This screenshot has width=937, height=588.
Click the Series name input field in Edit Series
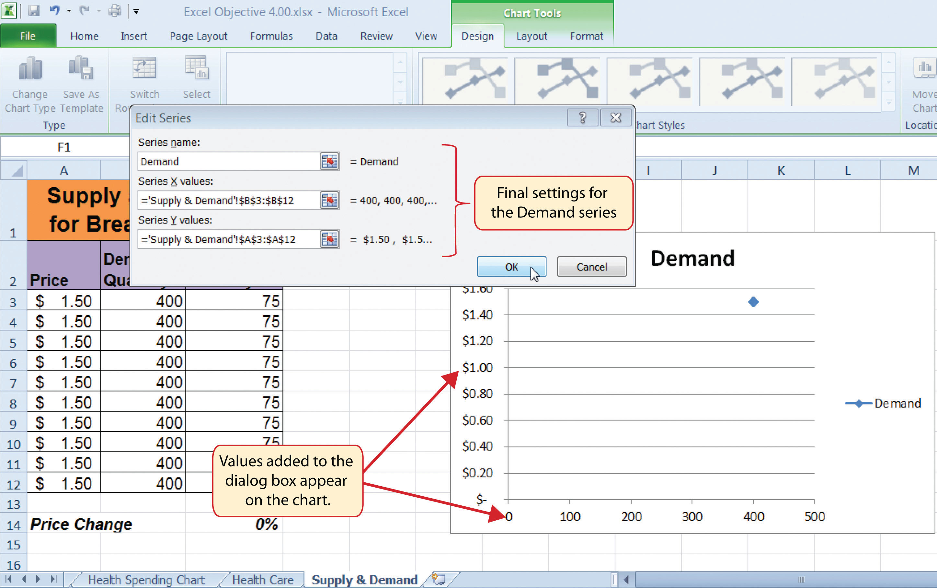pyautogui.click(x=228, y=161)
